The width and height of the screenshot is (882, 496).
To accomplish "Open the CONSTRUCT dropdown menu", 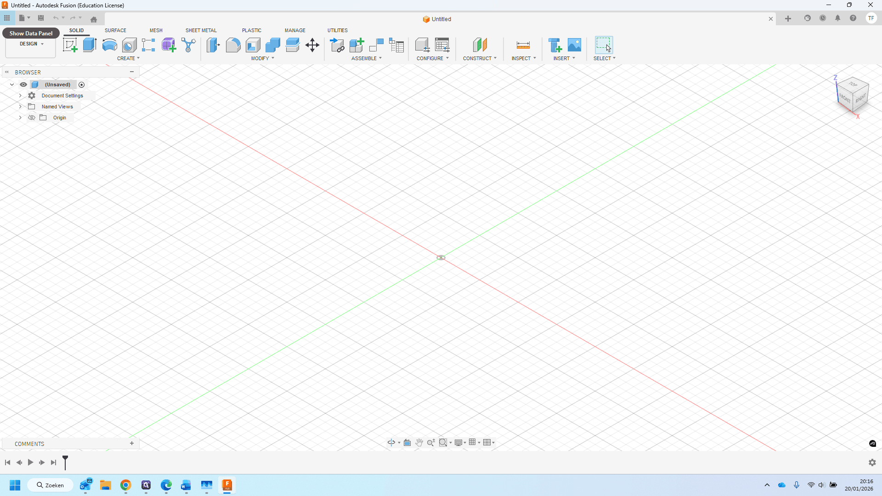I will coord(480,58).
